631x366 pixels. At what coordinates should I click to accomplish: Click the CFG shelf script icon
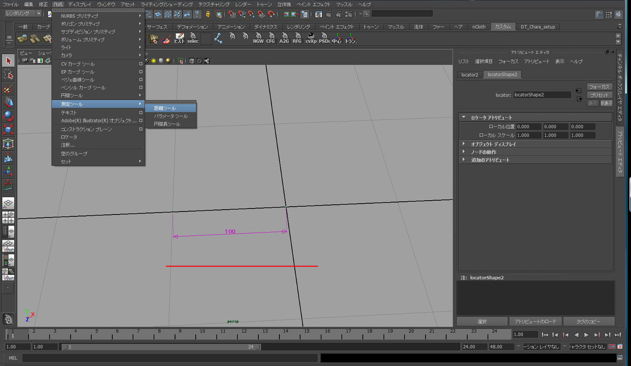click(x=271, y=38)
